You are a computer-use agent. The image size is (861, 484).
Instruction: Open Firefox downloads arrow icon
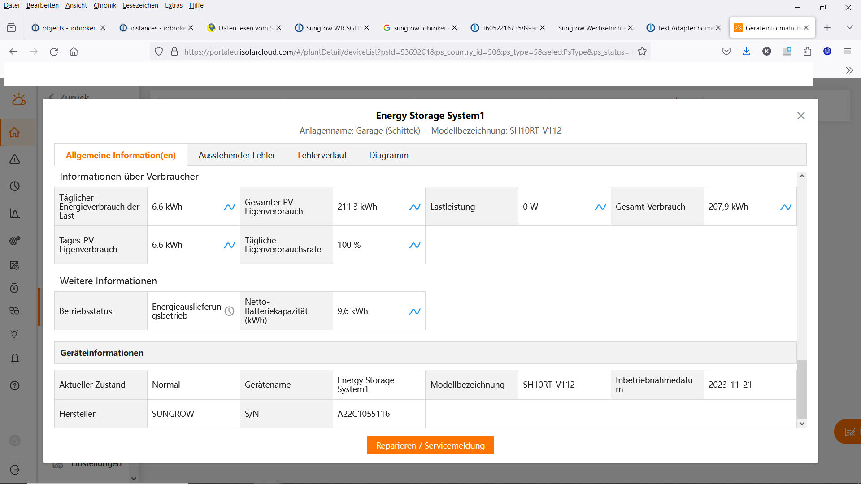click(746, 51)
